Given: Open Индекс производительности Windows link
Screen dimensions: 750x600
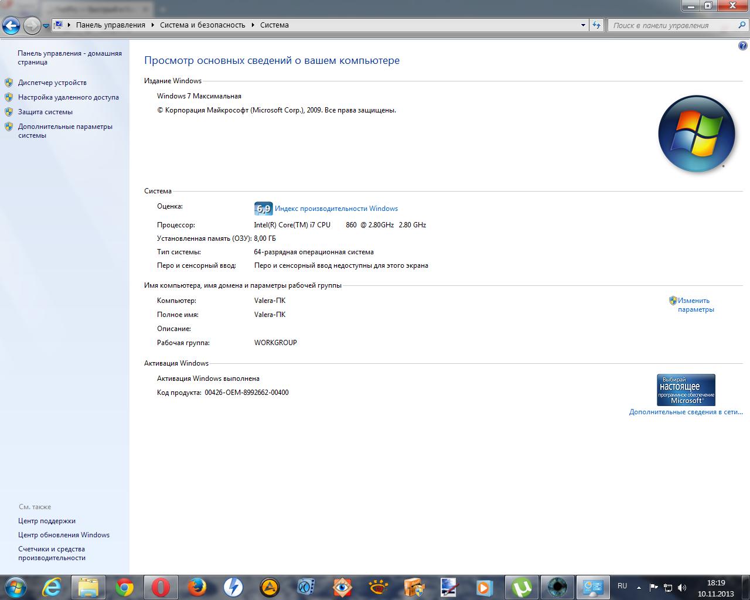Looking at the screenshot, I should pyautogui.click(x=336, y=209).
